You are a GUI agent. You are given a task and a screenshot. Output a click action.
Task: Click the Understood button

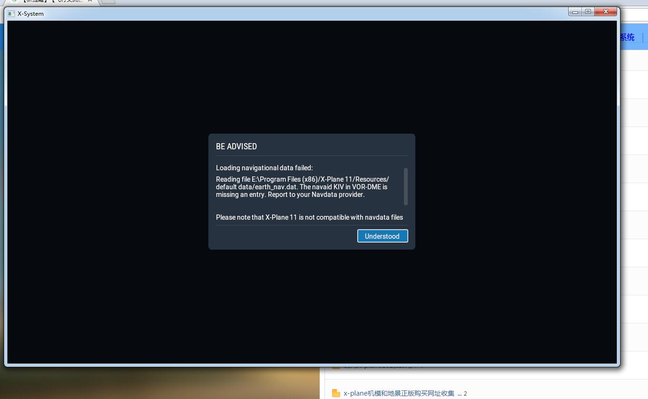383,236
